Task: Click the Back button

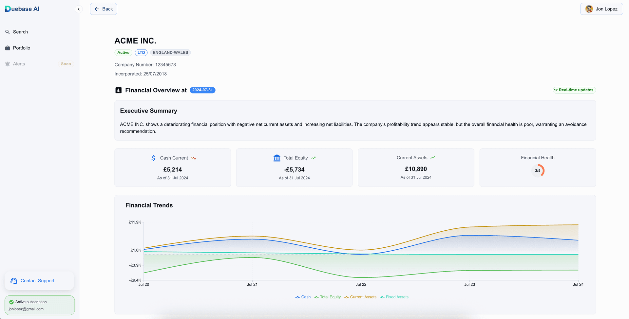Action: tap(103, 9)
